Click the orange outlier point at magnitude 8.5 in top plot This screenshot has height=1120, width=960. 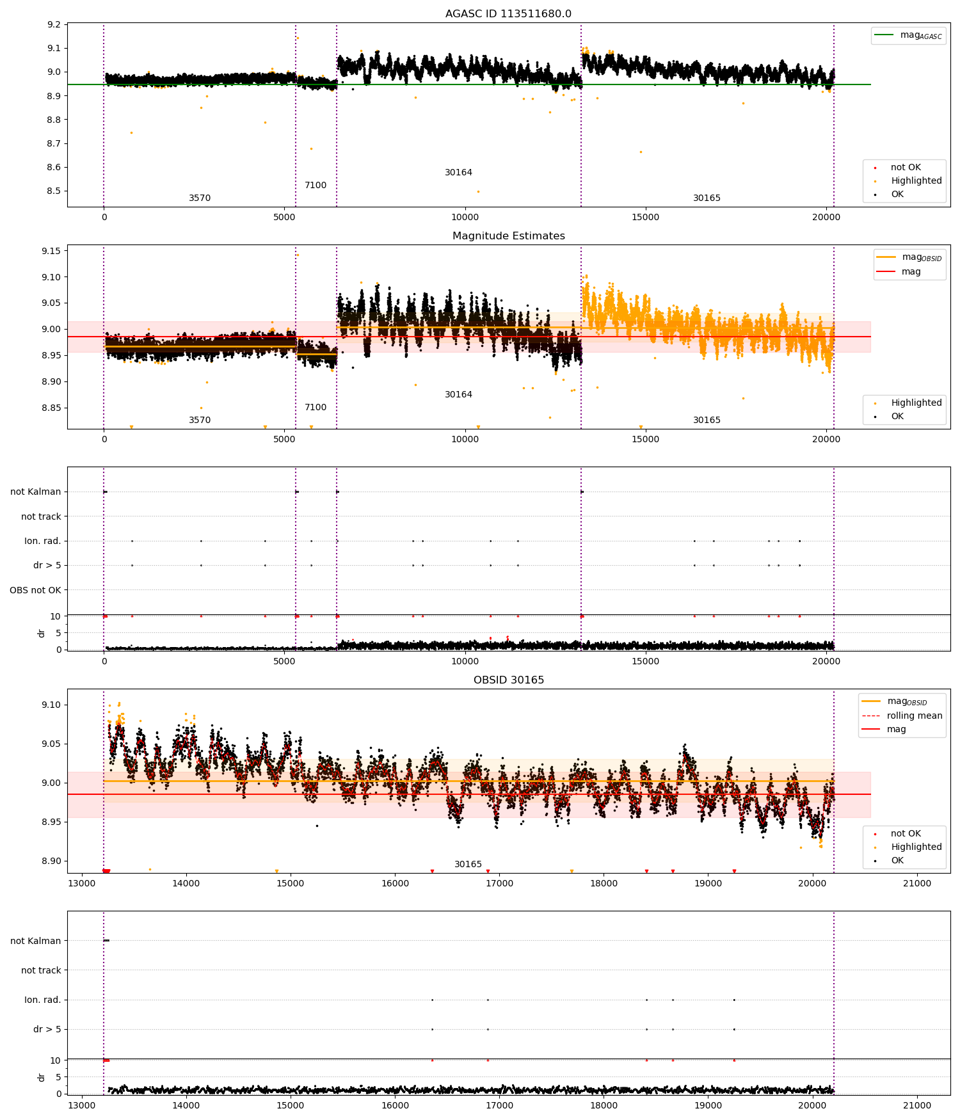(478, 191)
